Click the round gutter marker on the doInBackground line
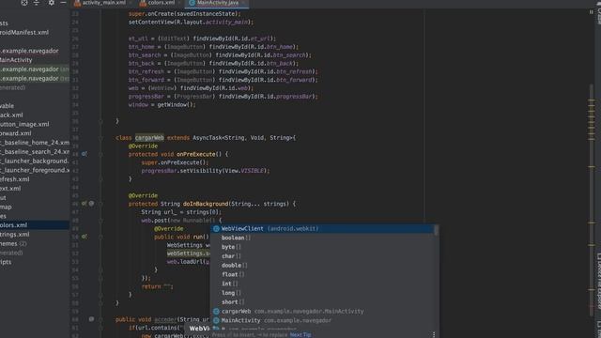 [x=91, y=204]
